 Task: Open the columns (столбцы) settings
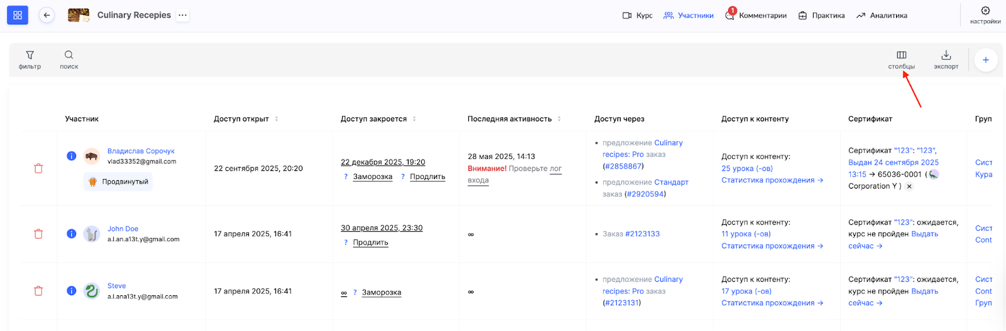pos(901,55)
